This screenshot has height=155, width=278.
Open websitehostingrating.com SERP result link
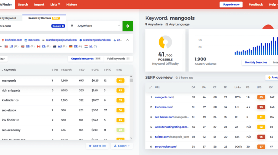coord(172,127)
